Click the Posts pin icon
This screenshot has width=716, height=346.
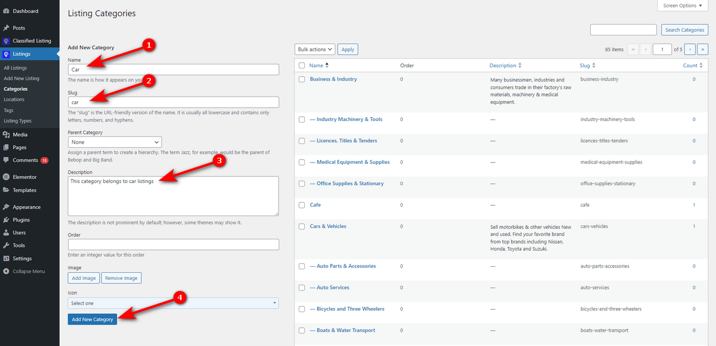pos(5,28)
